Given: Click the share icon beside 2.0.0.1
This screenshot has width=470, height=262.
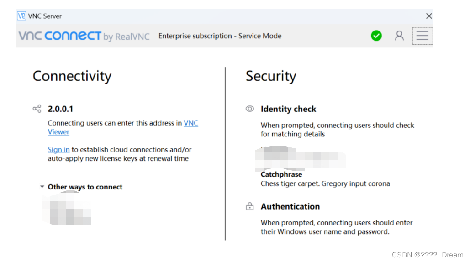Looking at the screenshot, I should tap(37, 109).
